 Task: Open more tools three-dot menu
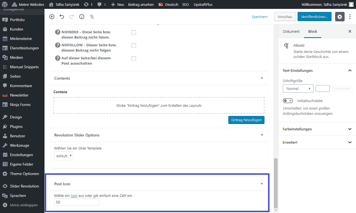point(350,17)
